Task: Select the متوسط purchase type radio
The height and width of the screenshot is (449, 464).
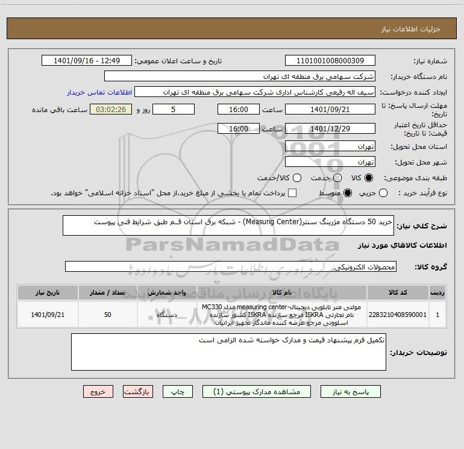Action: coord(348,193)
